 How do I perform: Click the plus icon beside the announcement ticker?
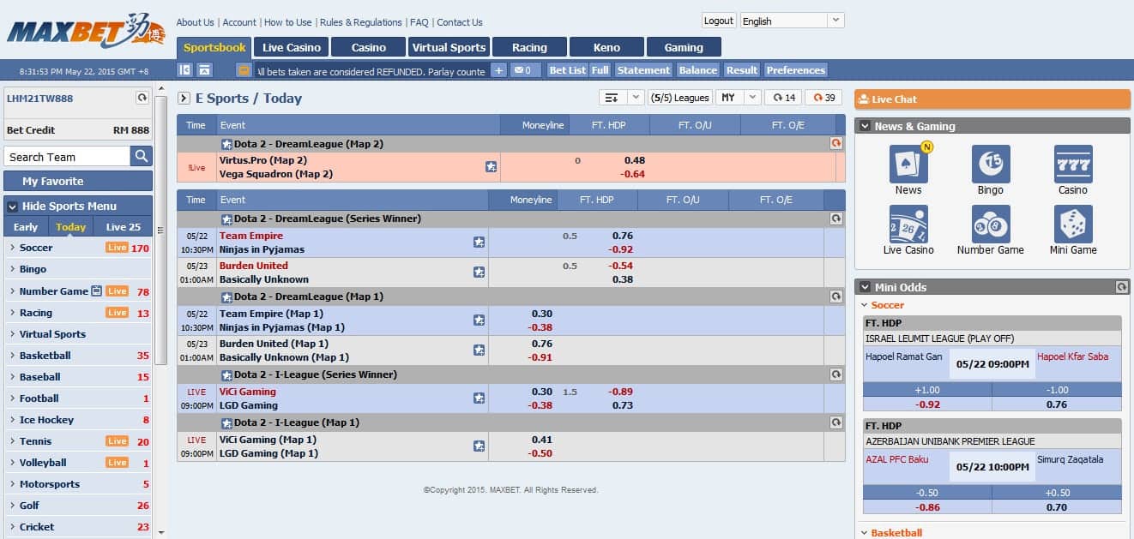[498, 70]
